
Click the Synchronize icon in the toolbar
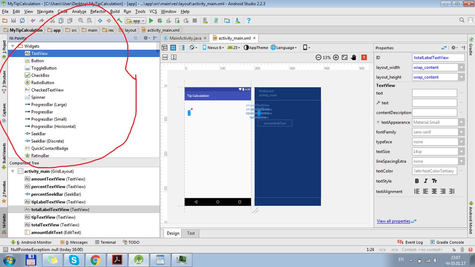point(22,21)
